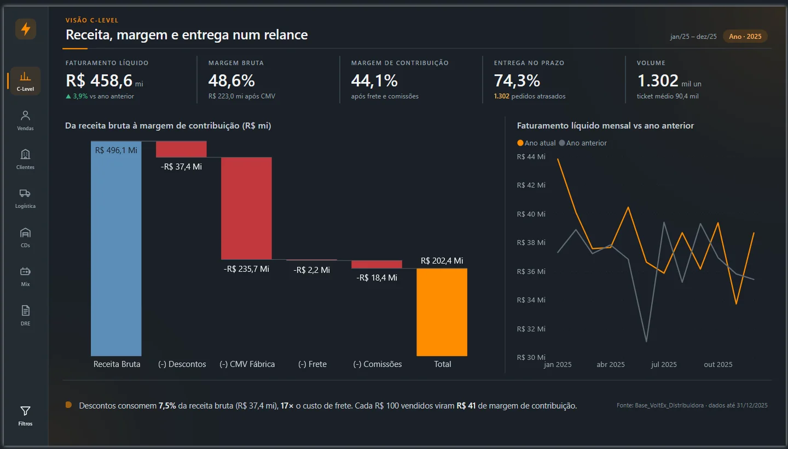
Task: Click the out 2025 axis label
Action: [718, 364]
